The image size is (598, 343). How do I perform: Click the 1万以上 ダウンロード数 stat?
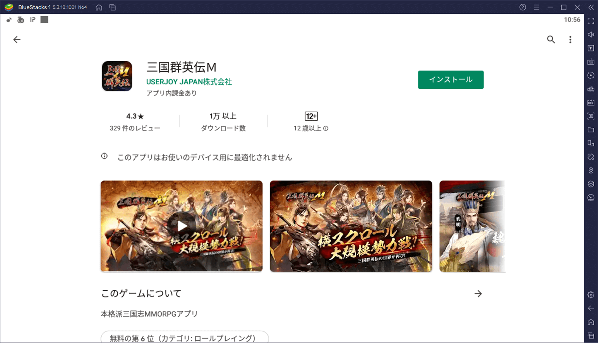(223, 122)
